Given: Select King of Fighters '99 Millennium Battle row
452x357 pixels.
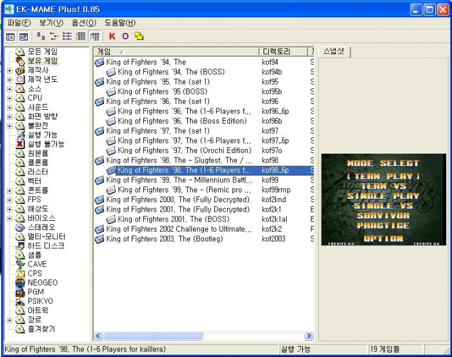Looking at the screenshot, I should coord(180,180).
